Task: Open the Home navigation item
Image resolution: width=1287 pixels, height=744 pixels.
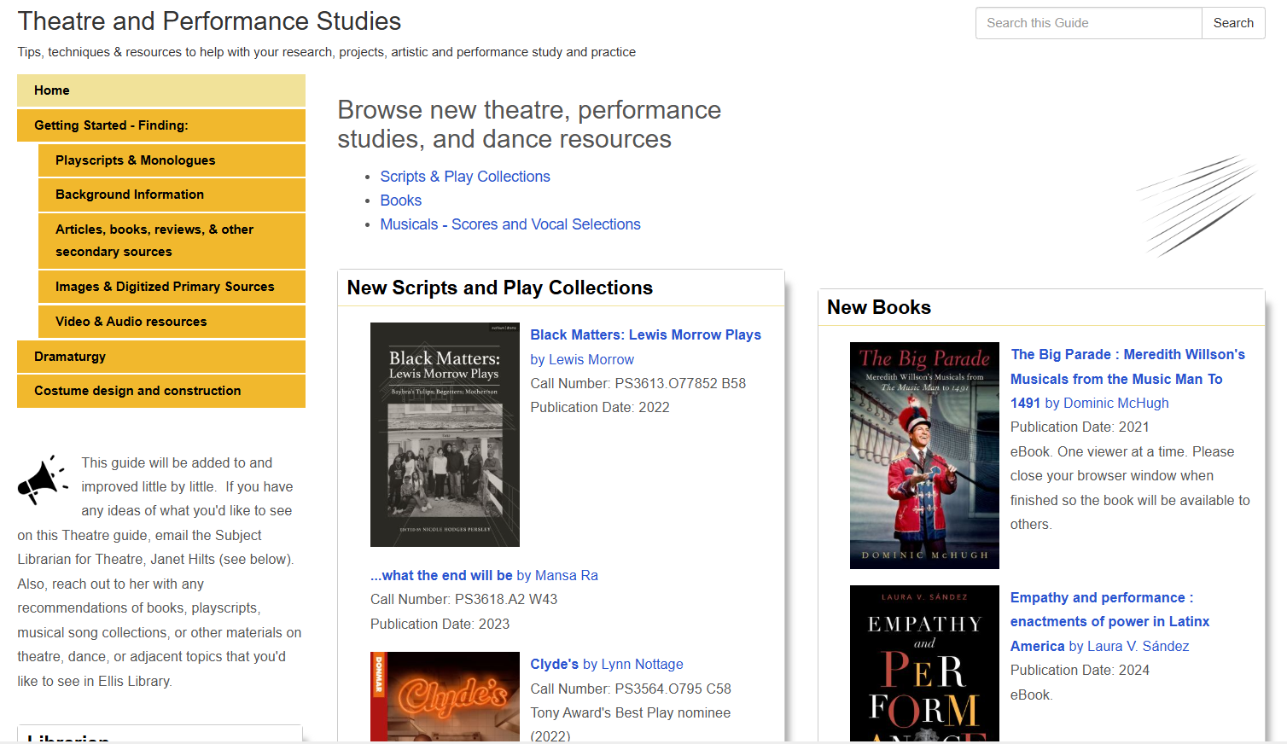Action: click(161, 90)
